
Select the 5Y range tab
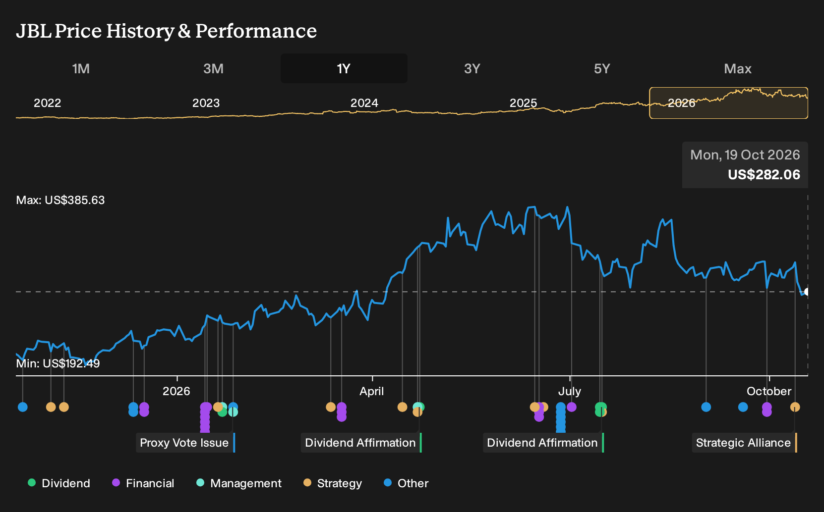pos(602,69)
